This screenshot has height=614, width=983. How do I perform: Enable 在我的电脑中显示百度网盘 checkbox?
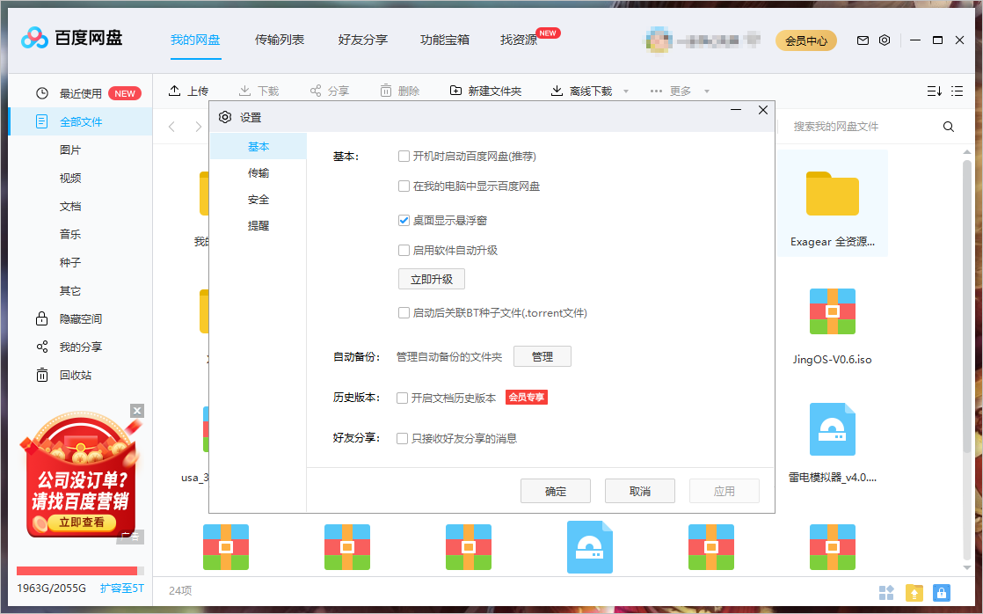pyautogui.click(x=404, y=186)
